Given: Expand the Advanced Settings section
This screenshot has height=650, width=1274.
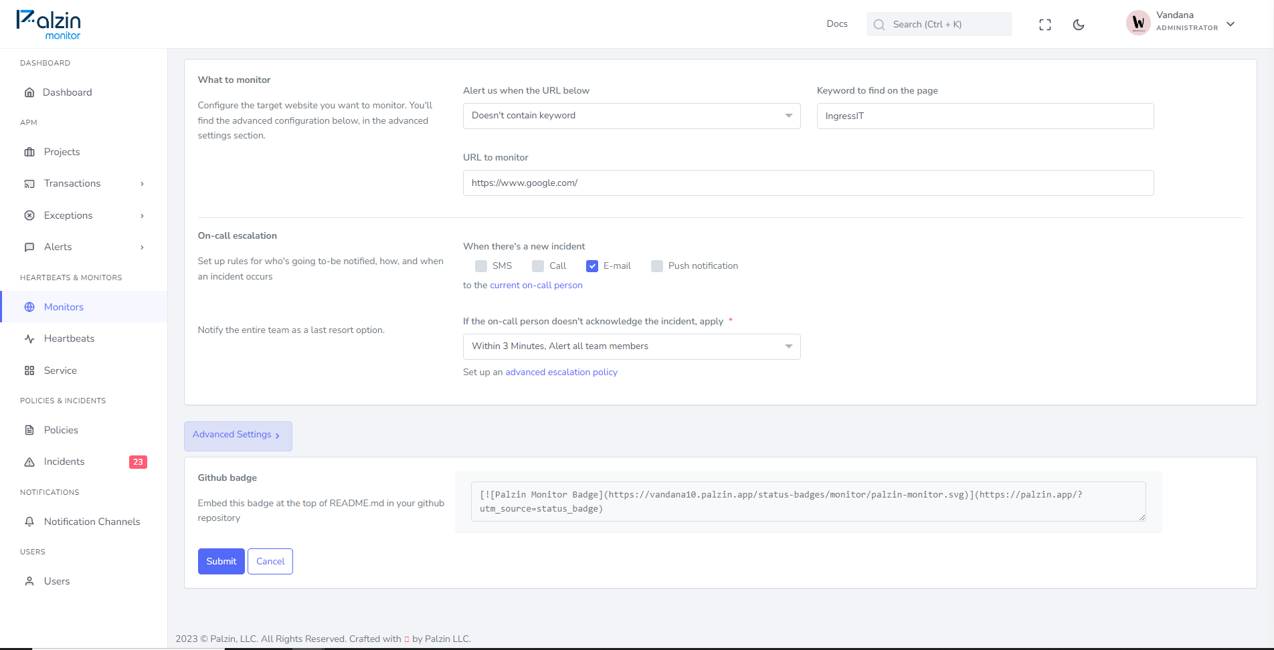Looking at the screenshot, I should (x=238, y=435).
